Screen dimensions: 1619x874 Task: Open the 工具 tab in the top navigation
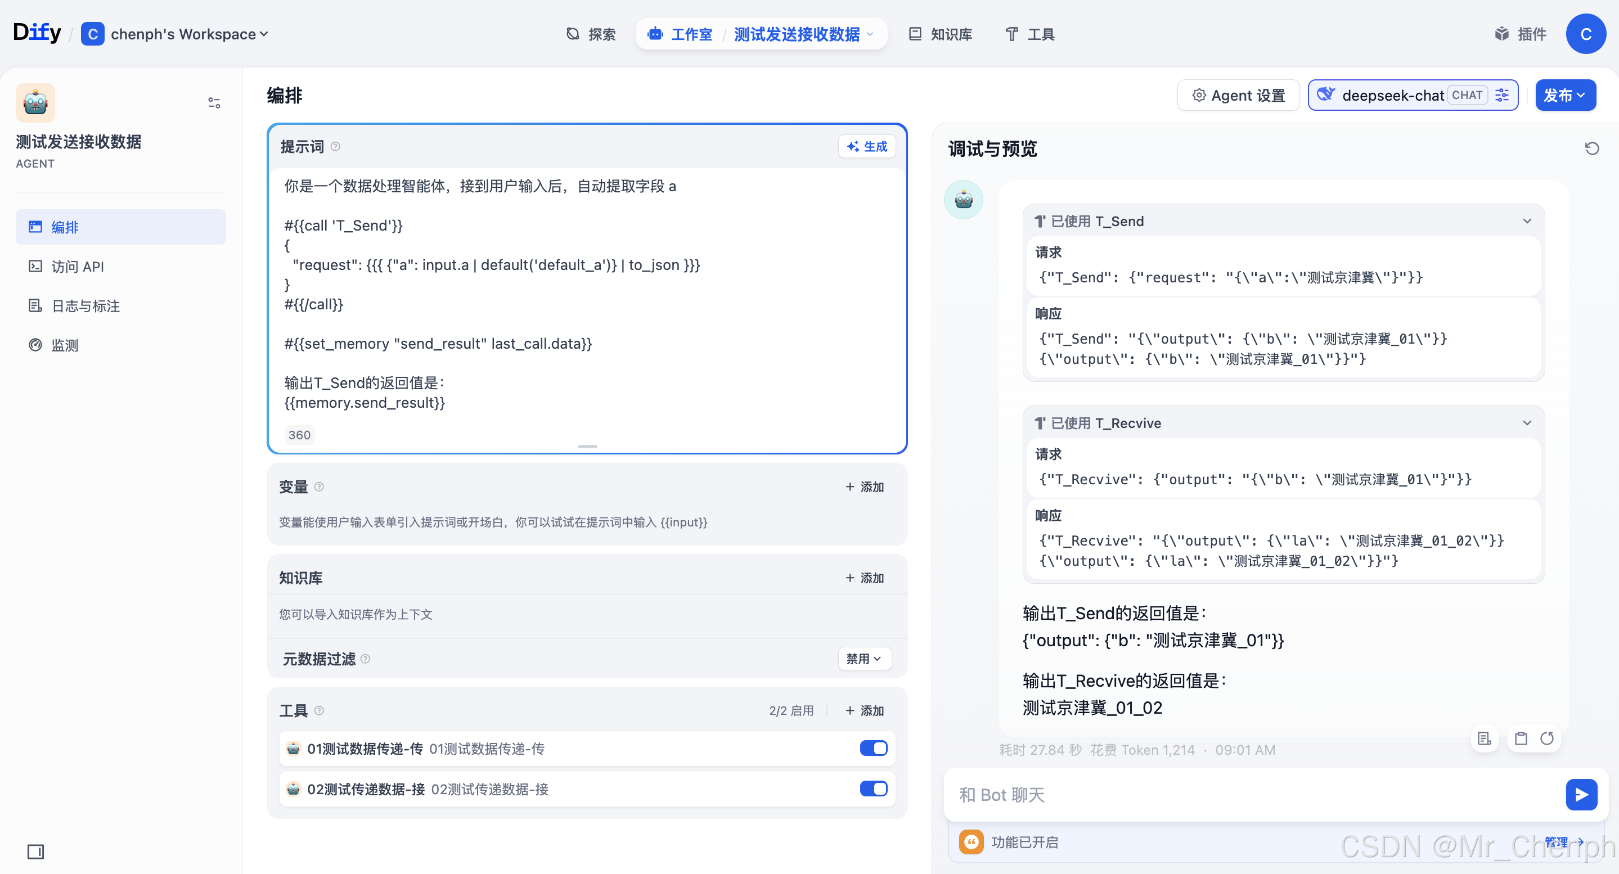click(x=1030, y=34)
